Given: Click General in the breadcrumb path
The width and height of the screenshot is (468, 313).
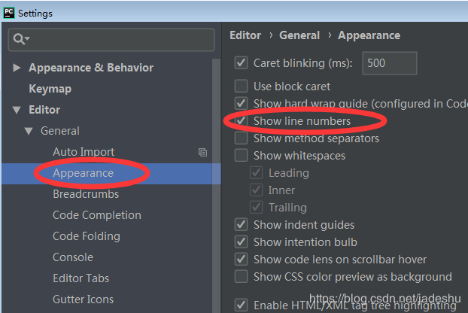Looking at the screenshot, I should (x=299, y=35).
